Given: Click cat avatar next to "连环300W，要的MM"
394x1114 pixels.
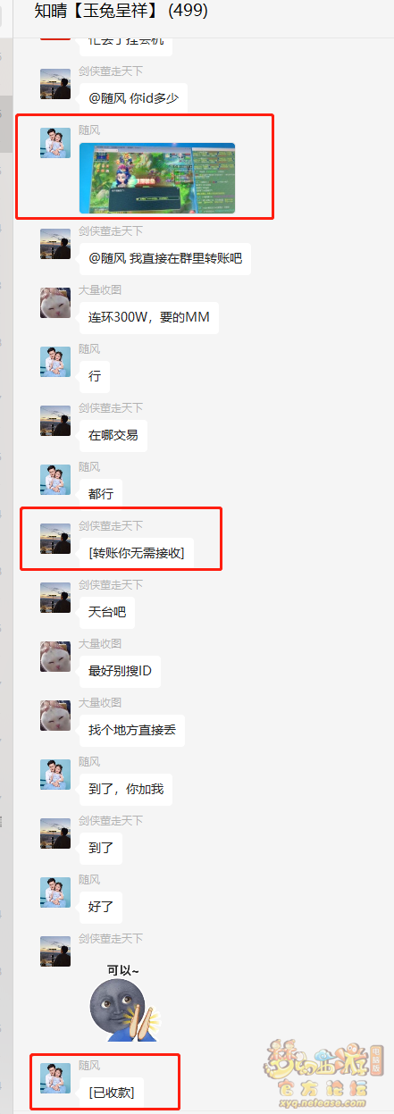Looking at the screenshot, I should click(55, 303).
